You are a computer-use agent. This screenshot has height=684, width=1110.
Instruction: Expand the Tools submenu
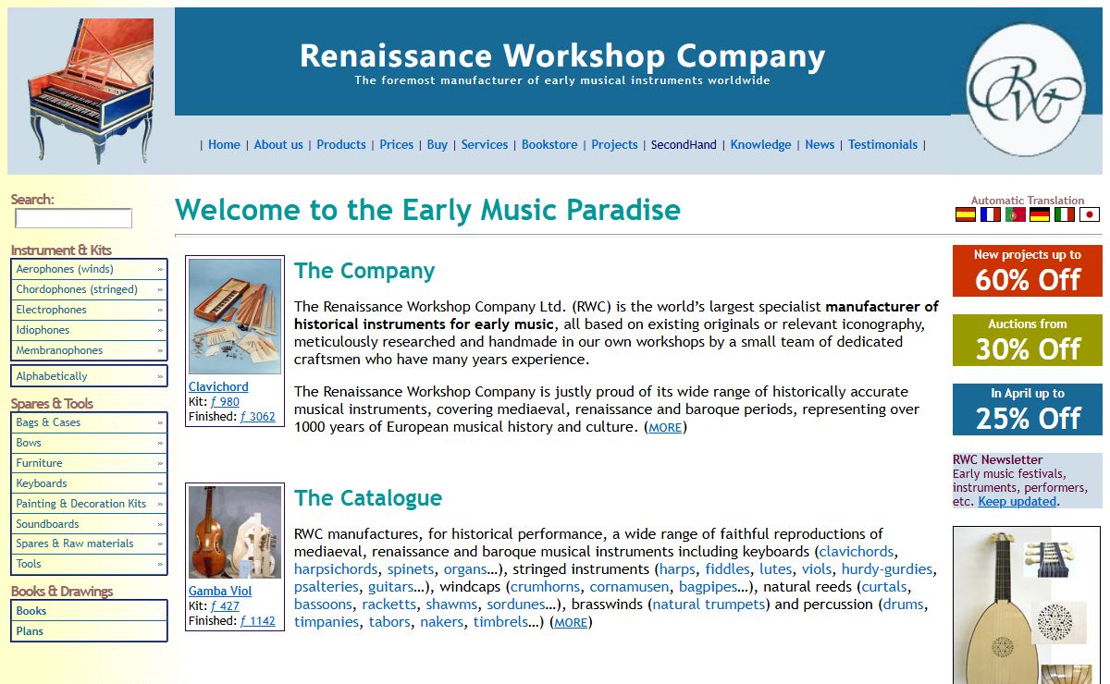pos(89,564)
